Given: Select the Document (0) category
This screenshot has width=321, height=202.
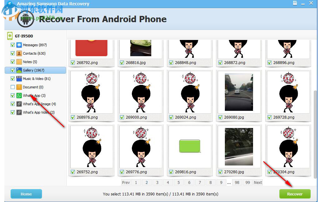Looking at the screenshot, I should pos(33,87).
